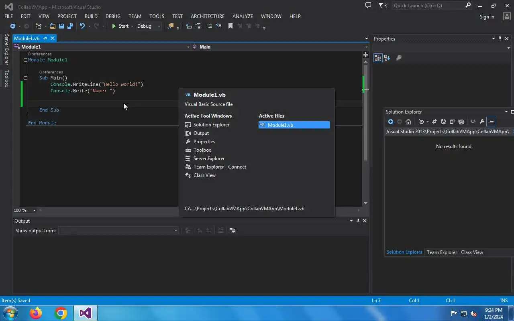Click Solution Explorer blue Back arrow
The width and height of the screenshot is (514, 321).
pos(391,122)
